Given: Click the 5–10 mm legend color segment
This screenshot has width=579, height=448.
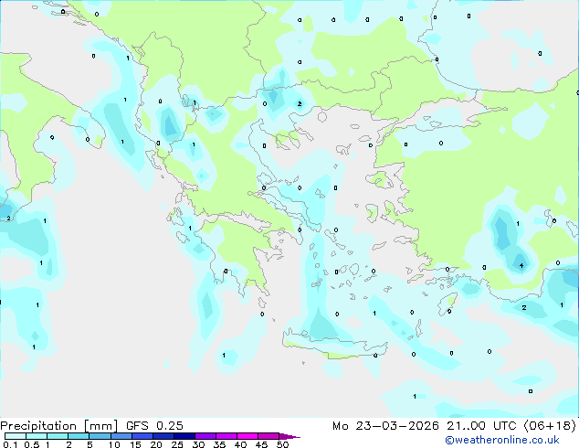Looking at the screenshot, I should [100, 436].
